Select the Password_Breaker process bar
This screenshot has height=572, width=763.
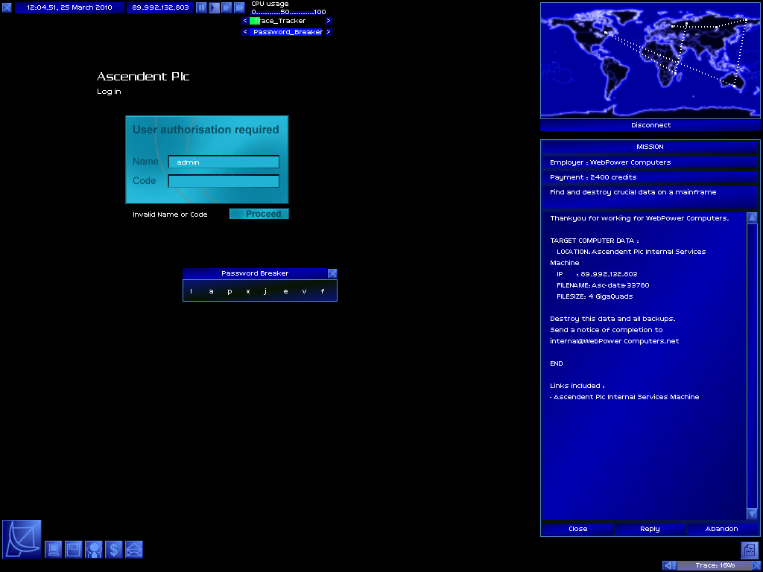(x=287, y=32)
